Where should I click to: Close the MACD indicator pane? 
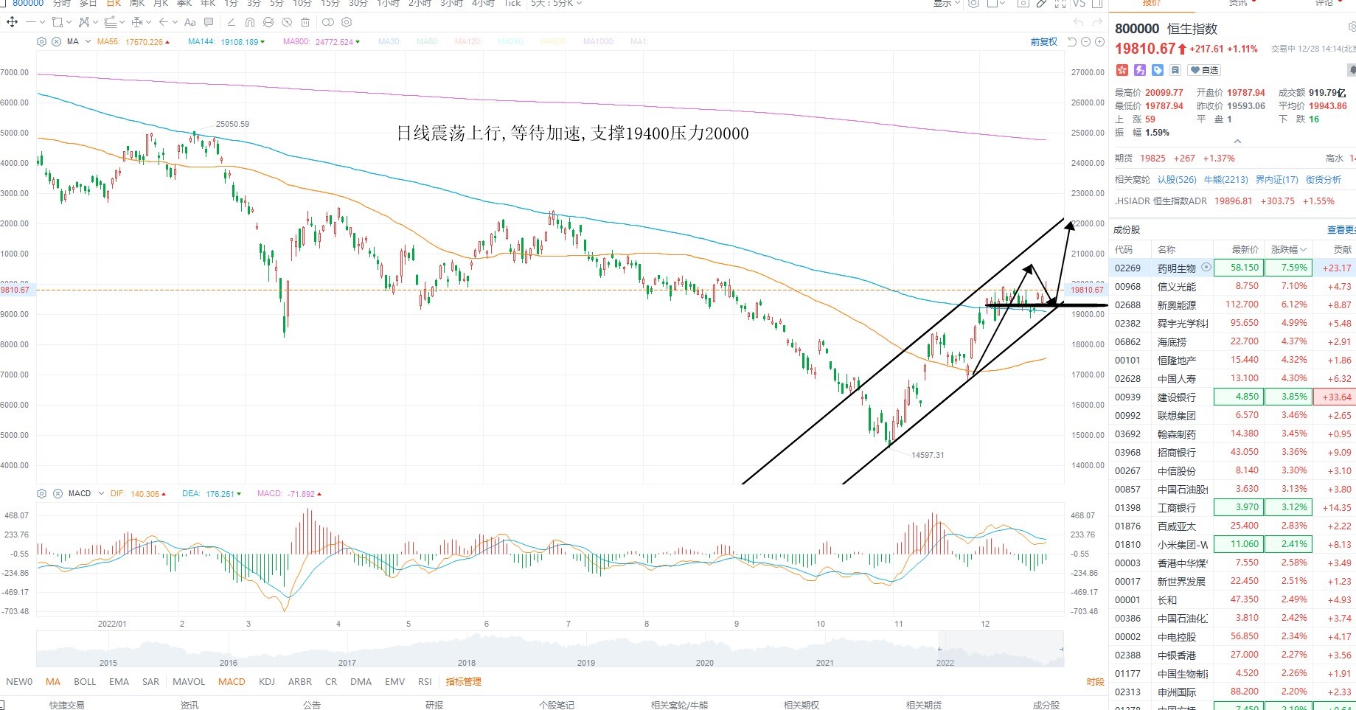57,493
